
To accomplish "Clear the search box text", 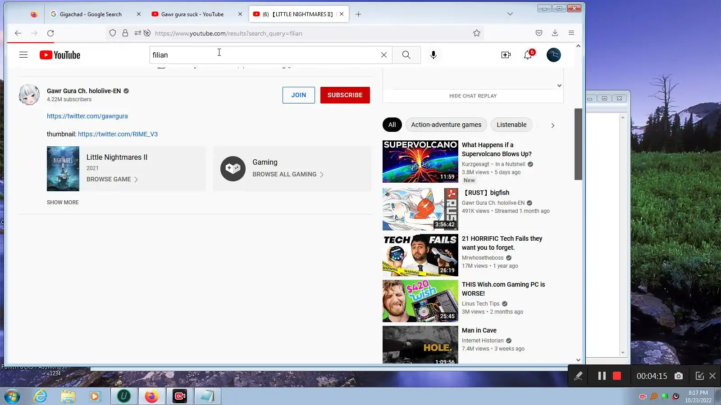I will pos(384,55).
